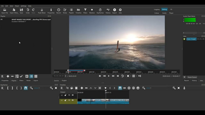
Task: Create a marker in the timeline toolbar
Action: click(x=106, y=88)
